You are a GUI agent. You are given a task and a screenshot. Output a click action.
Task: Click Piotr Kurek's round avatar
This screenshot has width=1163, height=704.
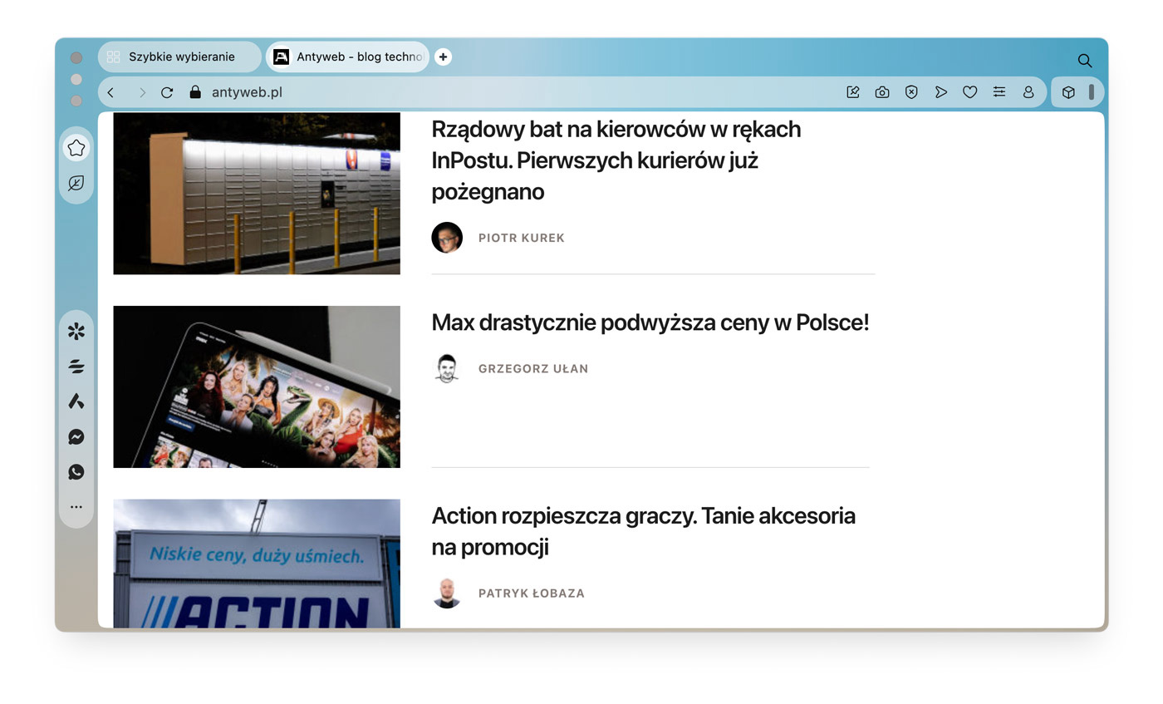447,238
